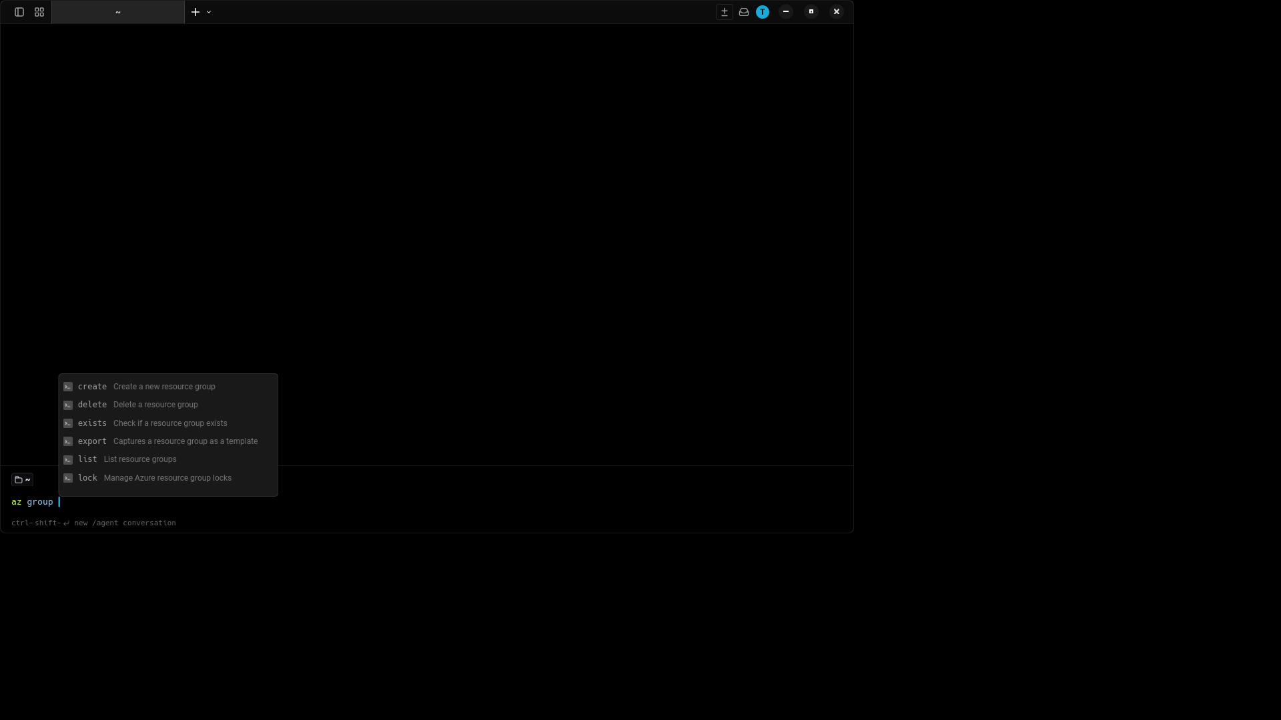The width and height of the screenshot is (1281, 720).
Task: Open the user profile avatar T
Action: (763, 12)
